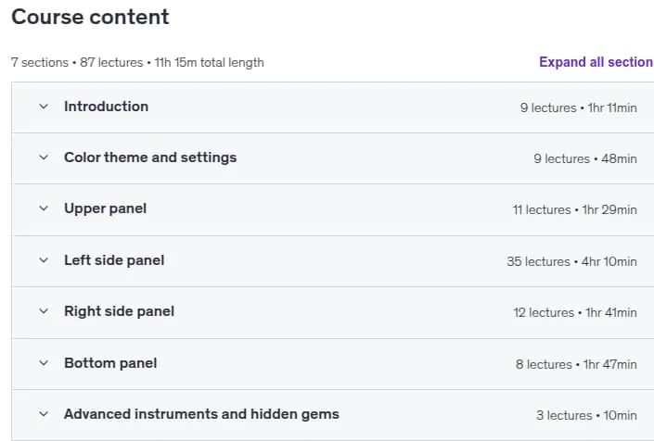Open Advanced instruments and hidden gems title
This screenshot has height=441, width=654.
coord(201,414)
